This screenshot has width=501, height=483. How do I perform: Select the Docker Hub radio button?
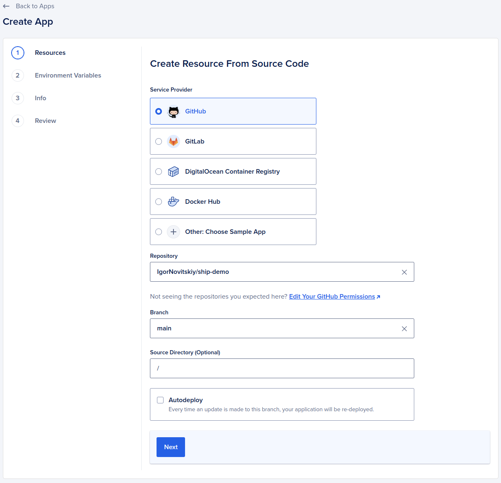pyautogui.click(x=159, y=201)
